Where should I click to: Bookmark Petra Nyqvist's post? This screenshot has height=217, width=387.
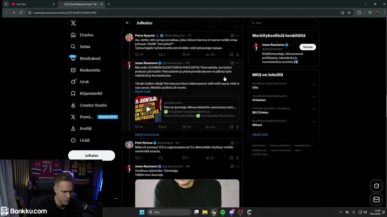pos(231,55)
